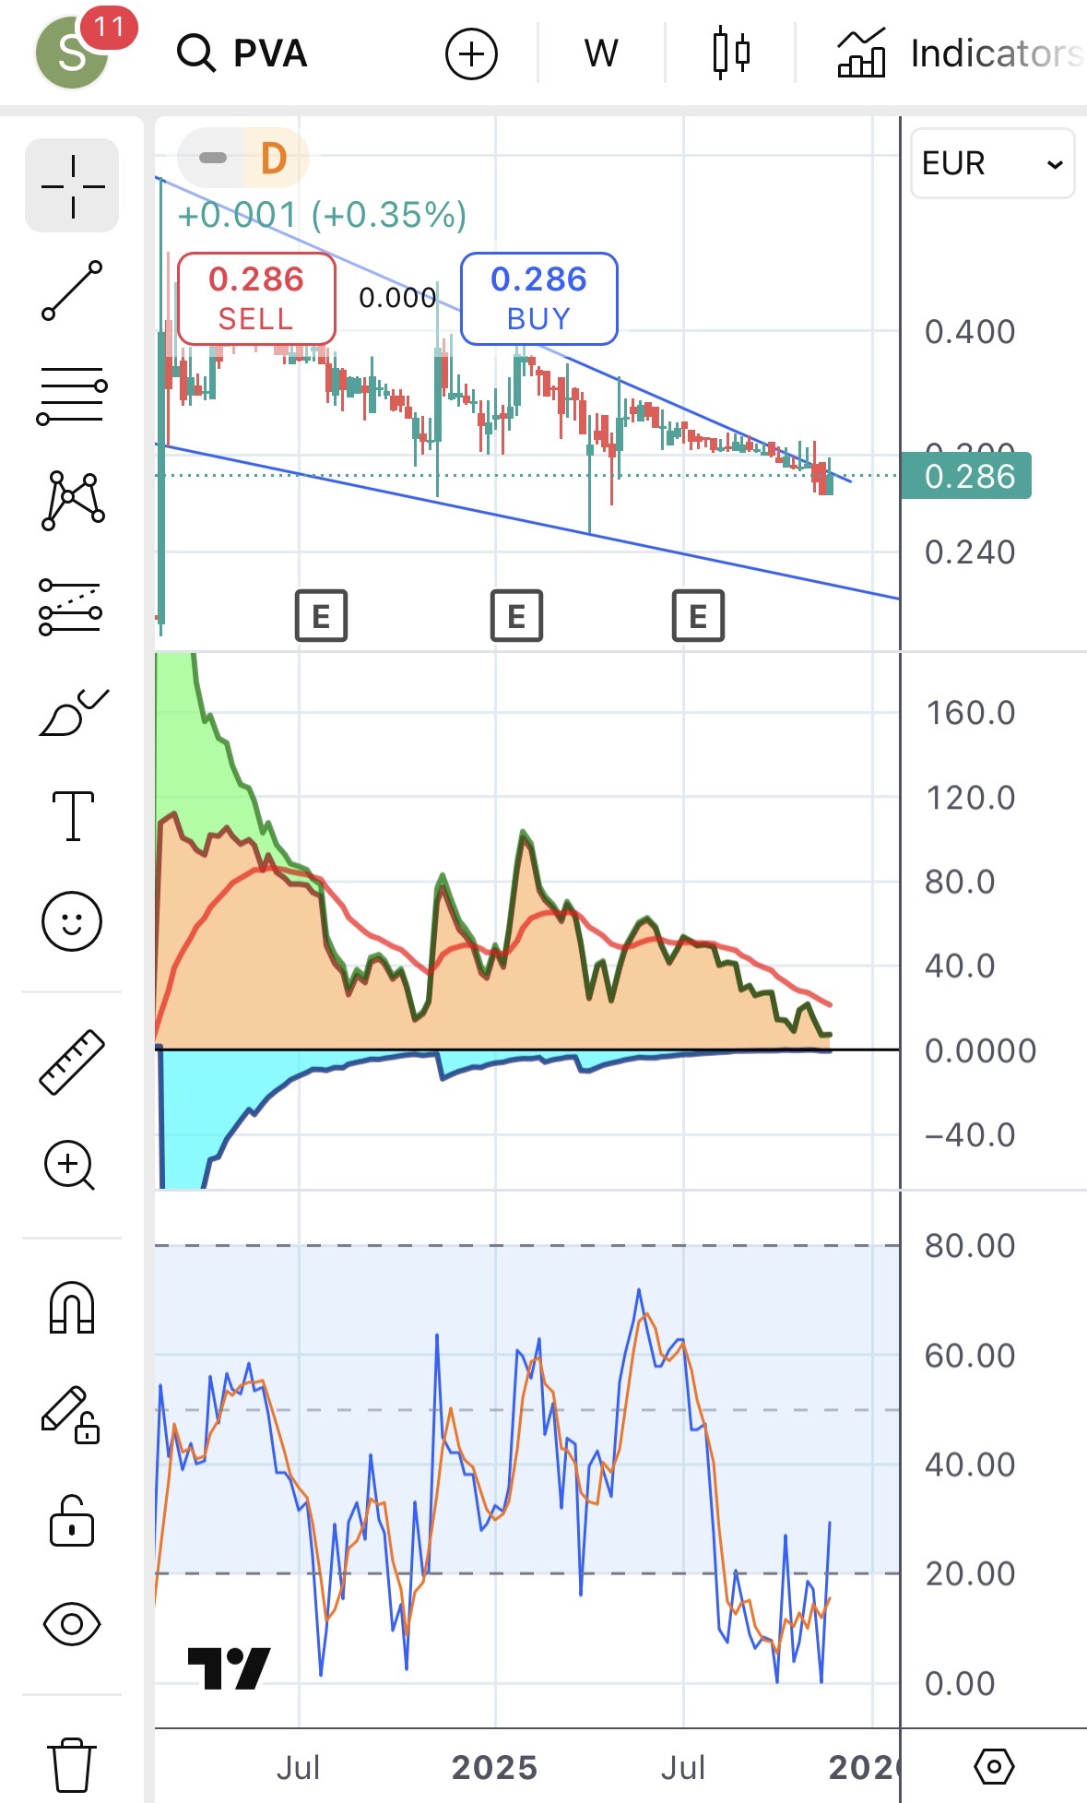Select the text annotation tool

tap(72, 816)
